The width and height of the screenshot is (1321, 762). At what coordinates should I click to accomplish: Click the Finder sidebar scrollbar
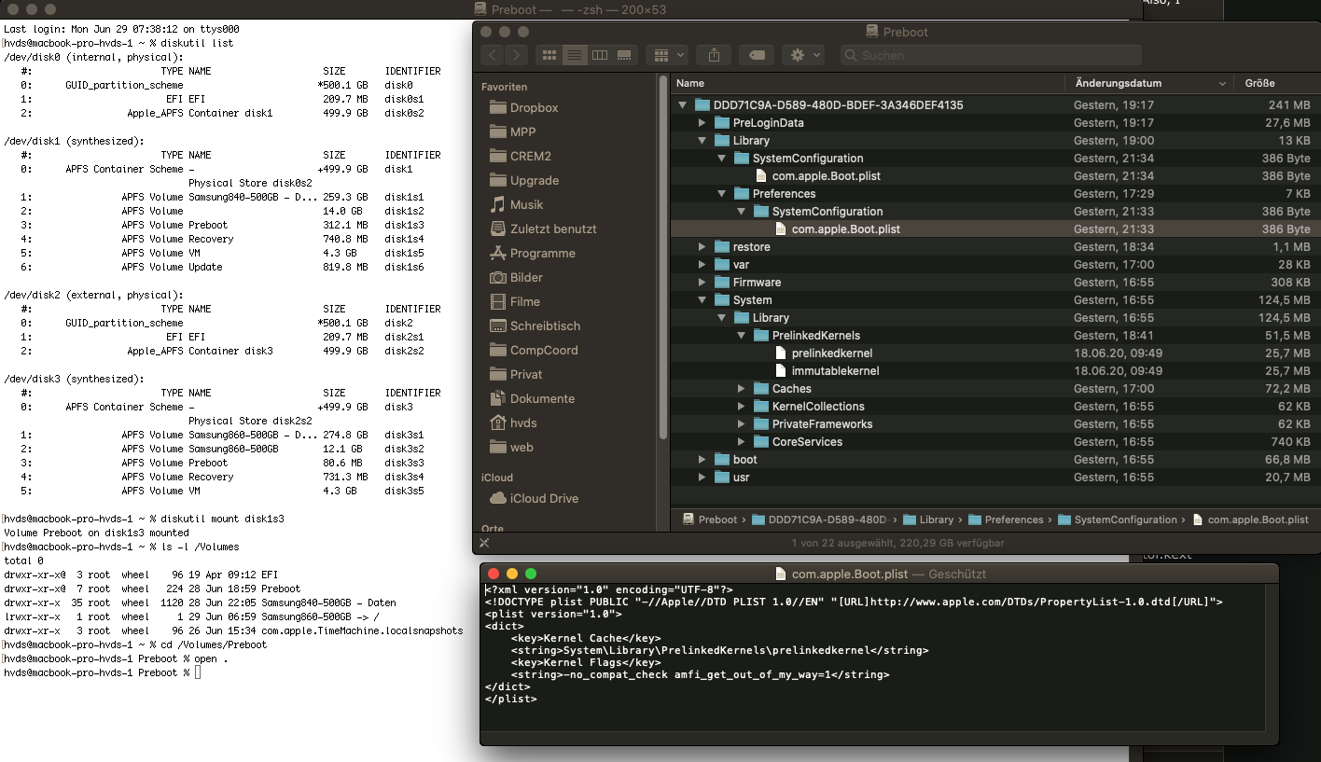pos(663,256)
